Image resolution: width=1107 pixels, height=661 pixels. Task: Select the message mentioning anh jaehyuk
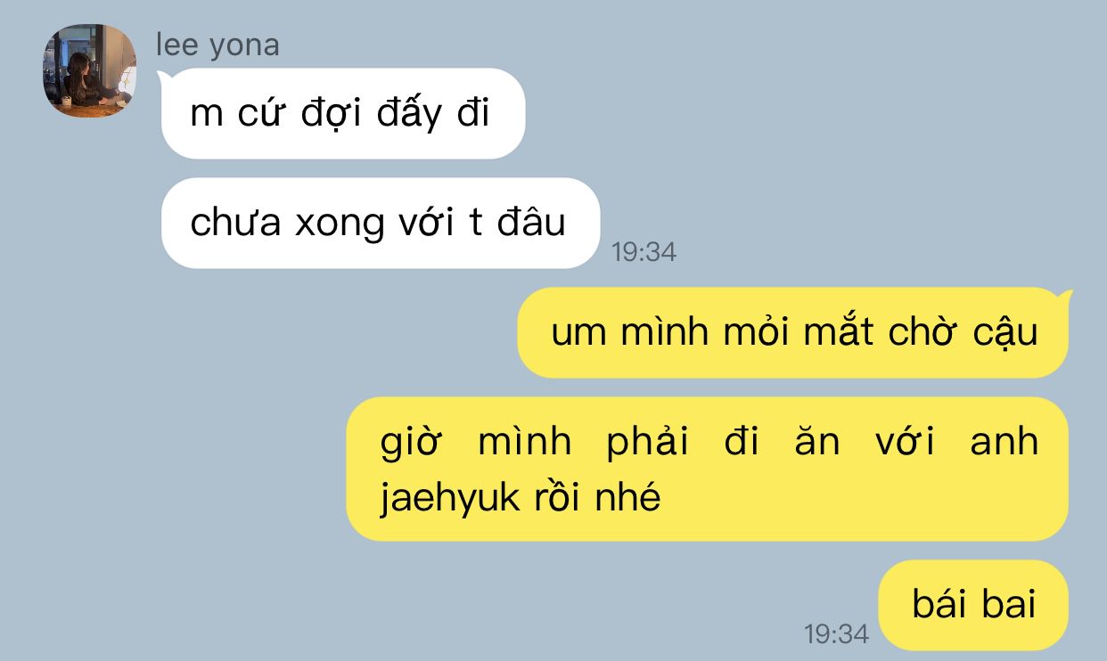707,469
